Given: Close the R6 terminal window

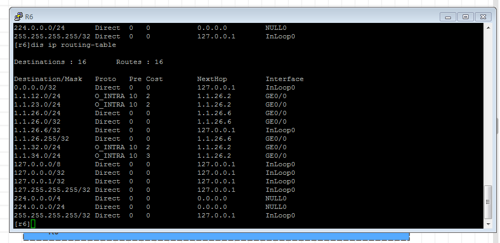Looking at the screenshot, I should point(483,17).
